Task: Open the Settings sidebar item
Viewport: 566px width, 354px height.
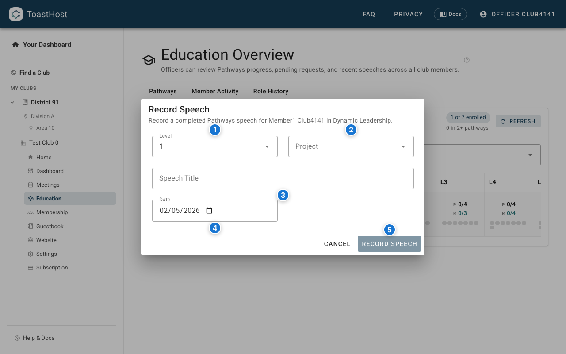Action: pyautogui.click(x=70, y=254)
